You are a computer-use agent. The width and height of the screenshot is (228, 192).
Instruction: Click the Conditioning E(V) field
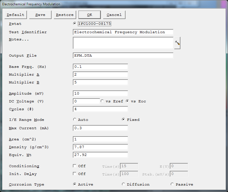[x=179, y=166]
